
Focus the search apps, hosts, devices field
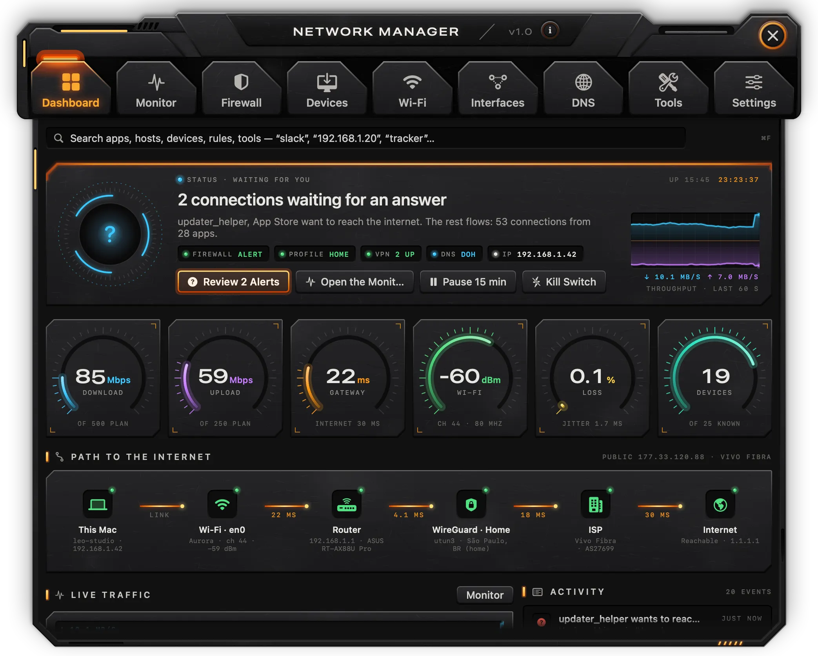[366, 138]
